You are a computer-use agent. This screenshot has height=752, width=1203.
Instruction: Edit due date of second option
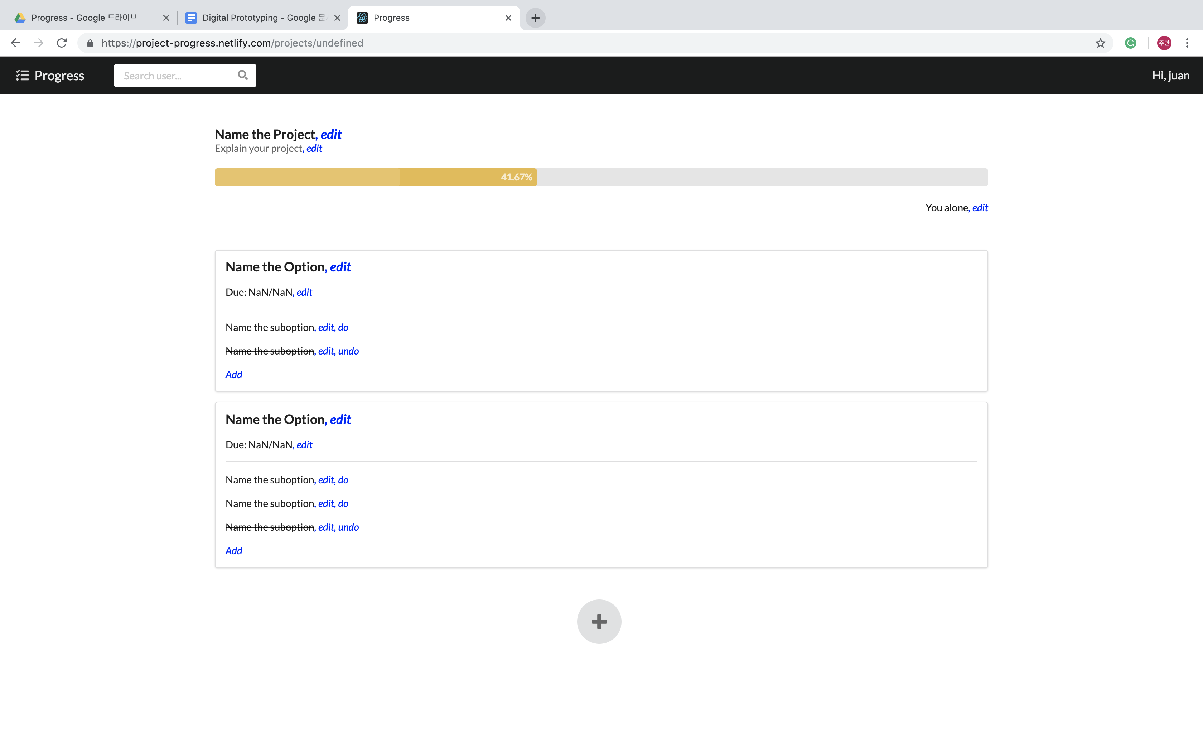click(x=304, y=445)
